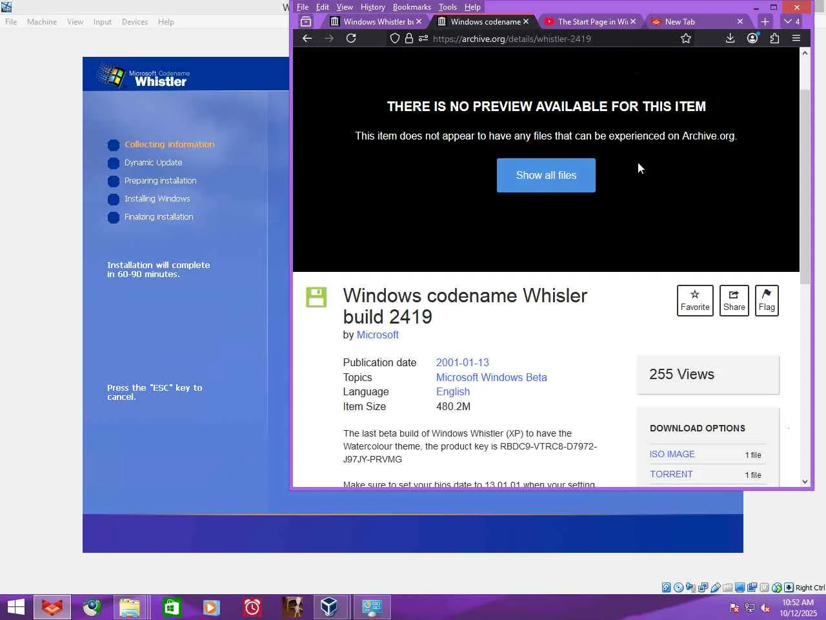Reload the archive.org page

351,39
